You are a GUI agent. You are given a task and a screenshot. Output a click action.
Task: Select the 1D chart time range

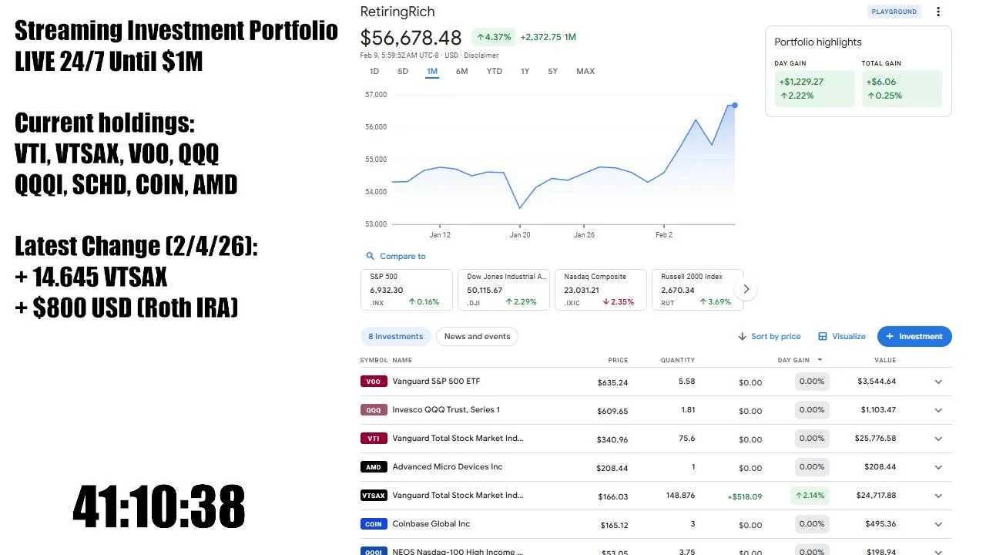point(374,71)
